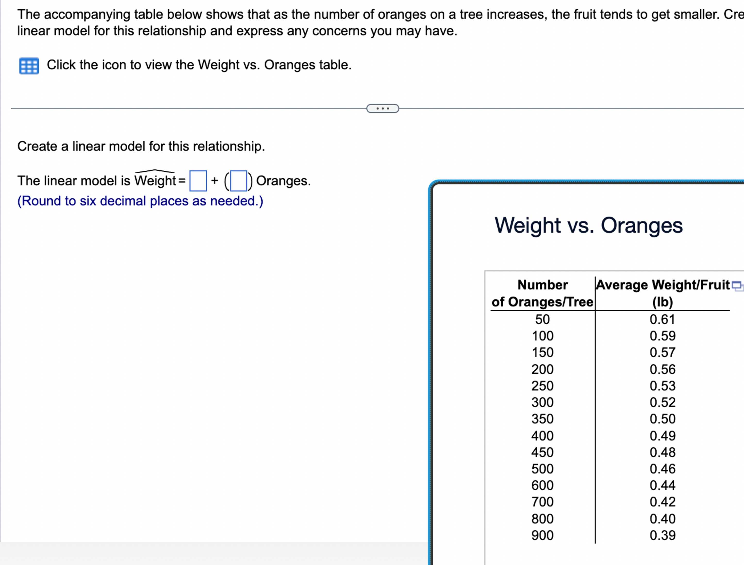Screen dimensions: 744x565
Task: Select the Number of Oranges/Tree column header
Action: coord(542,293)
